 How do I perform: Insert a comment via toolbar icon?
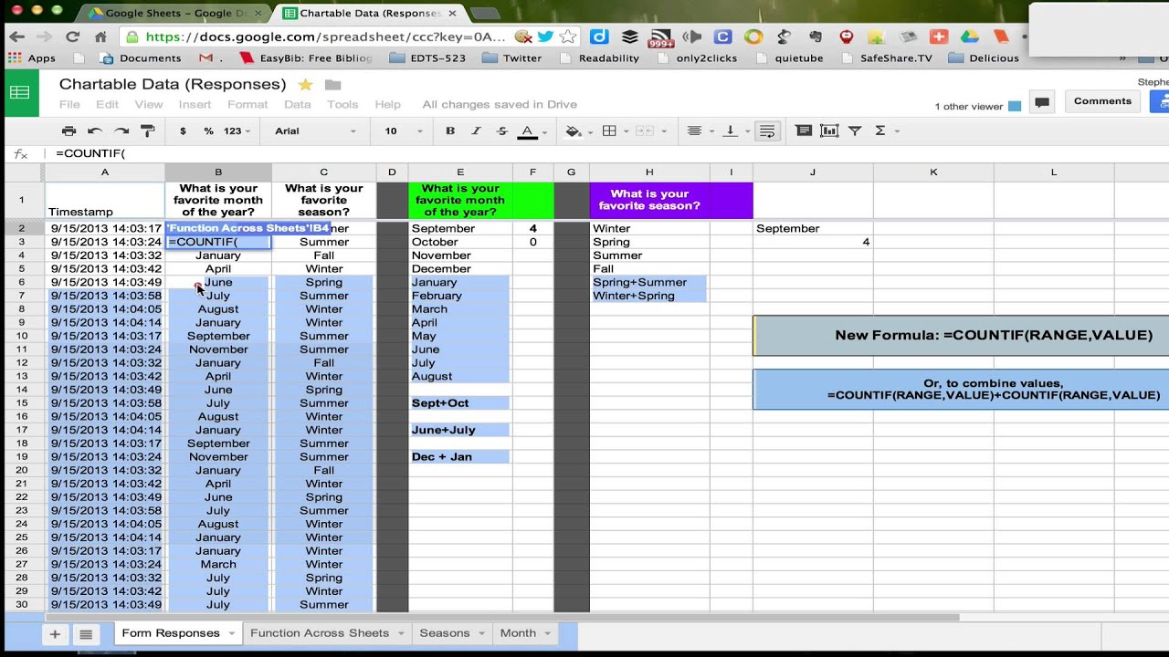coord(804,131)
